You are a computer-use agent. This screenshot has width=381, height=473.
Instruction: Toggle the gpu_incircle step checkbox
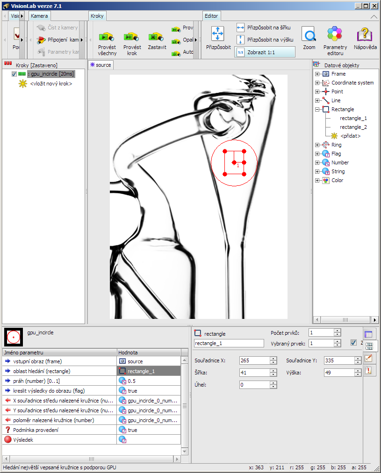tap(14, 74)
